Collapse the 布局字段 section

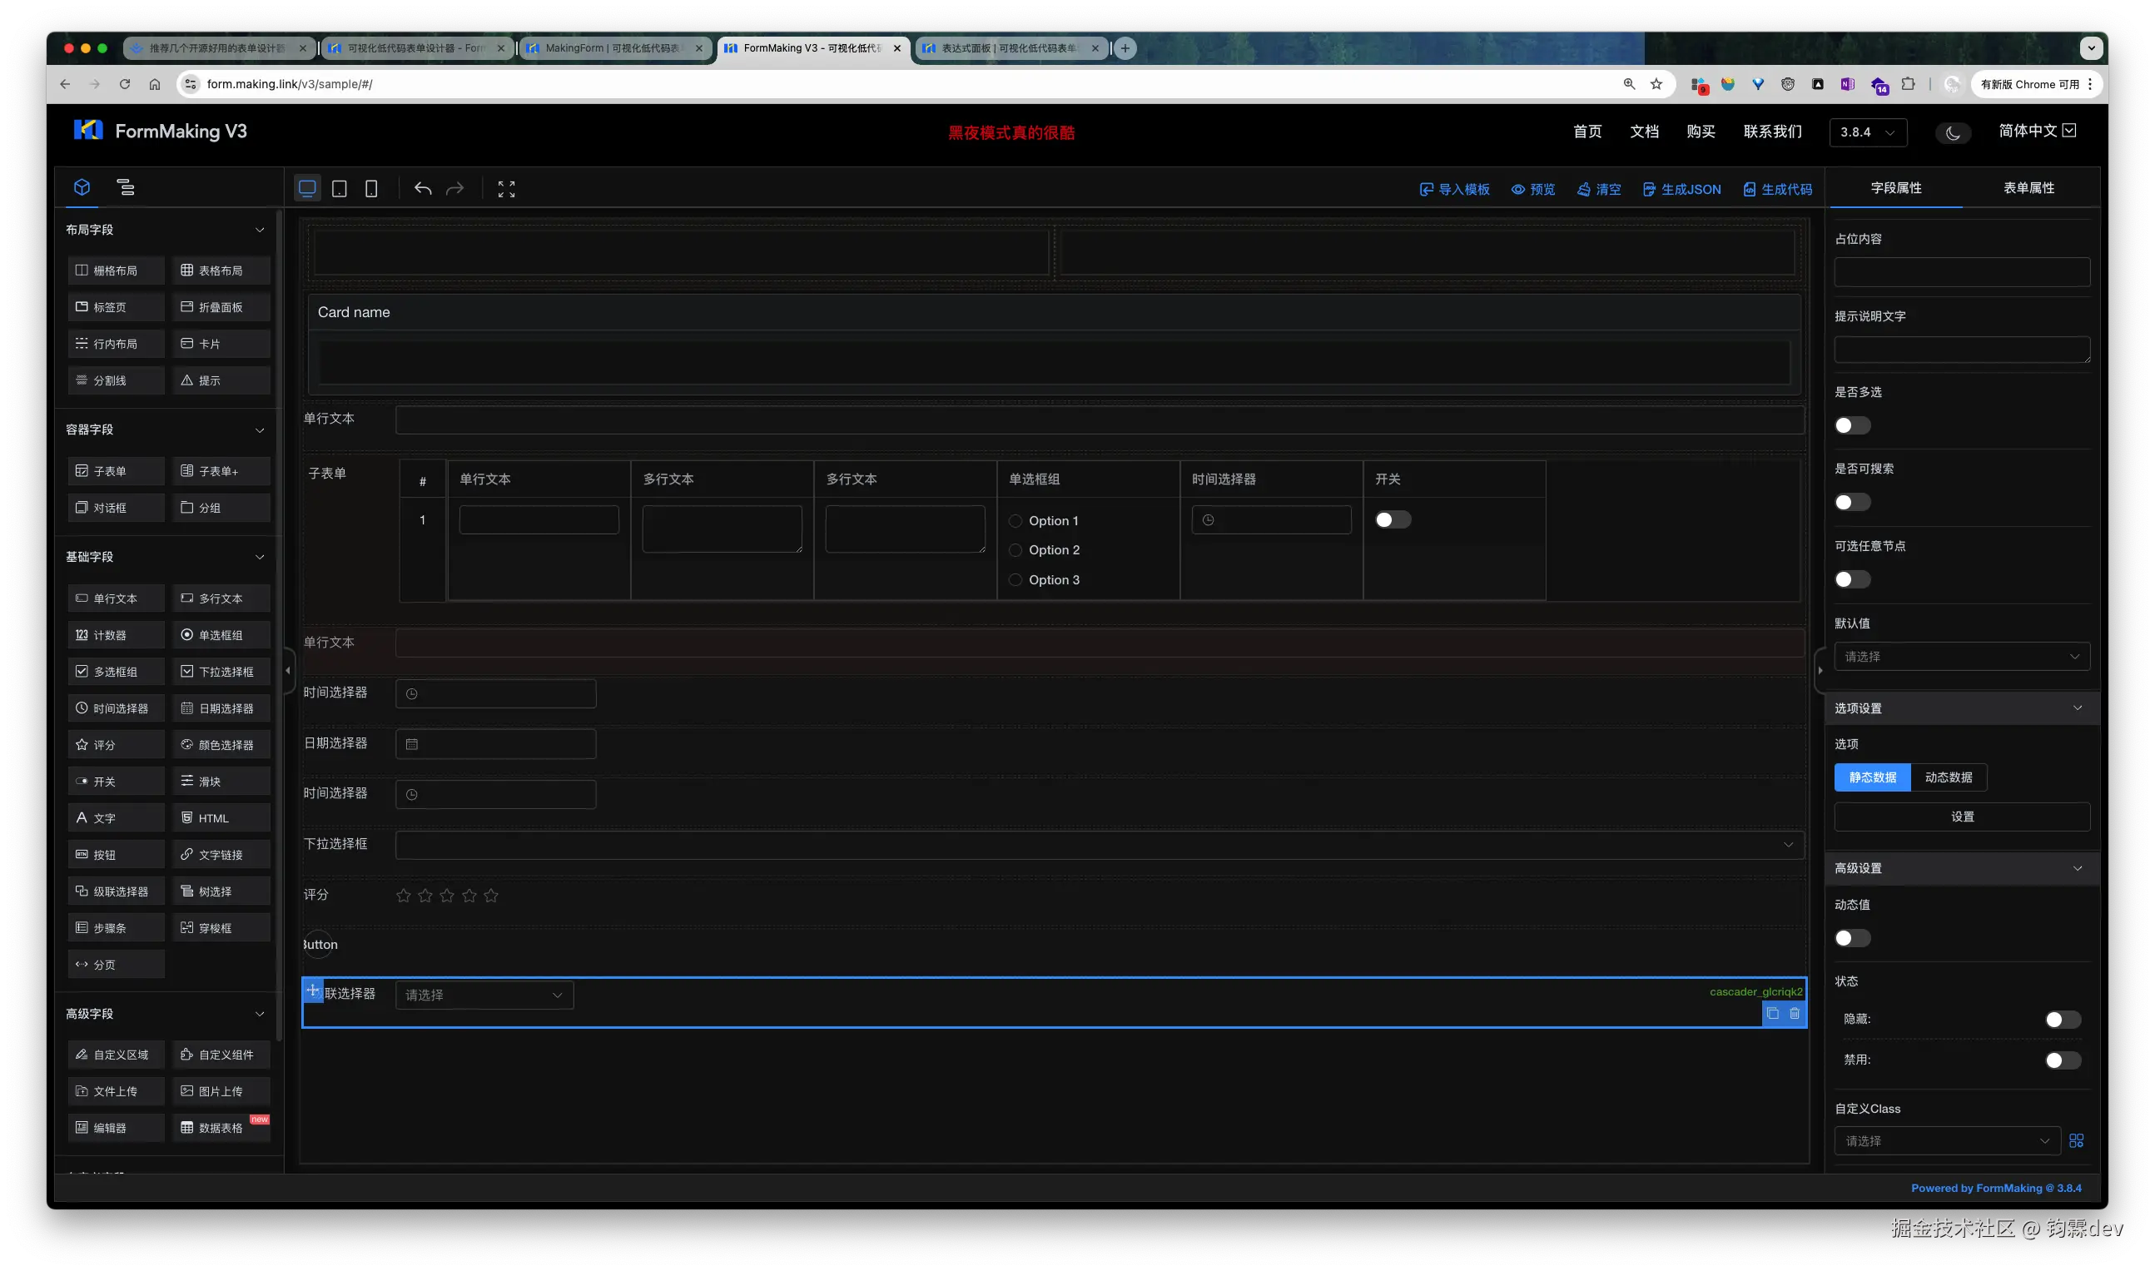260,231
